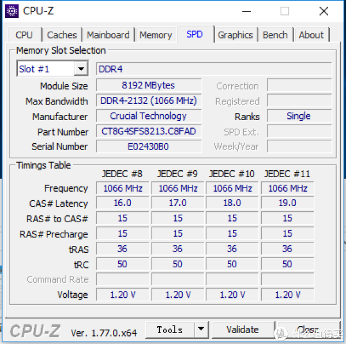Viewport: 346px width, 344px height.
Task: Click serial number E02430B0
Action: coord(149,147)
